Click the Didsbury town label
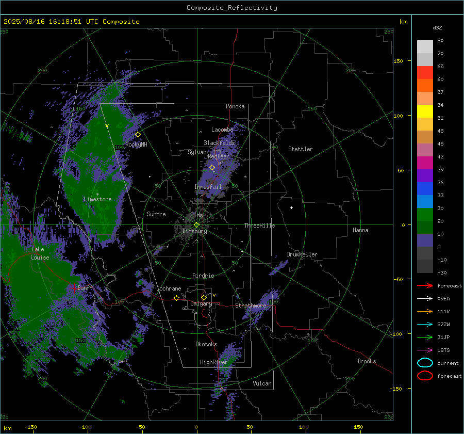Viewport: 464px width, 434px height. coord(194,231)
